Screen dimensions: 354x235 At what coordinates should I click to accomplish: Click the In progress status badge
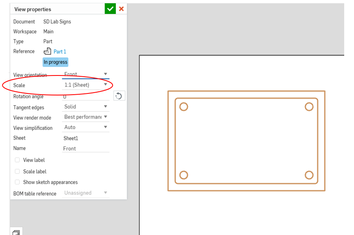click(56, 62)
